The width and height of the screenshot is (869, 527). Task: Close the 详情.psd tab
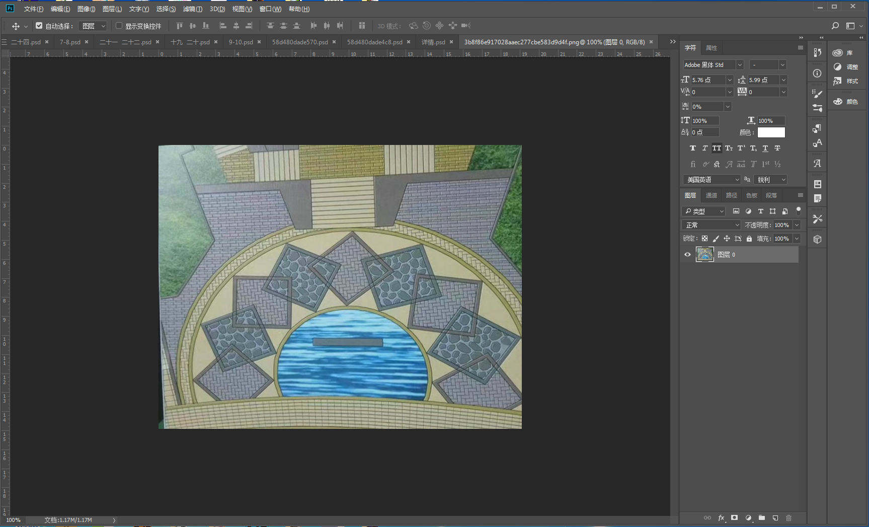[x=451, y=42]
